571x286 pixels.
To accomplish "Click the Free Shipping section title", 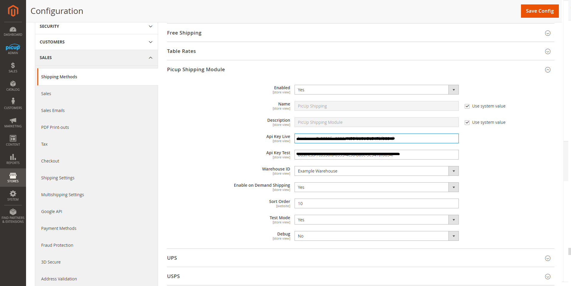I will (184, 33).
